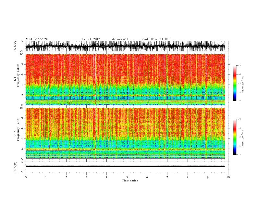
Task: Click the color scale bar beside ch.1
Action: coord(235,83)
